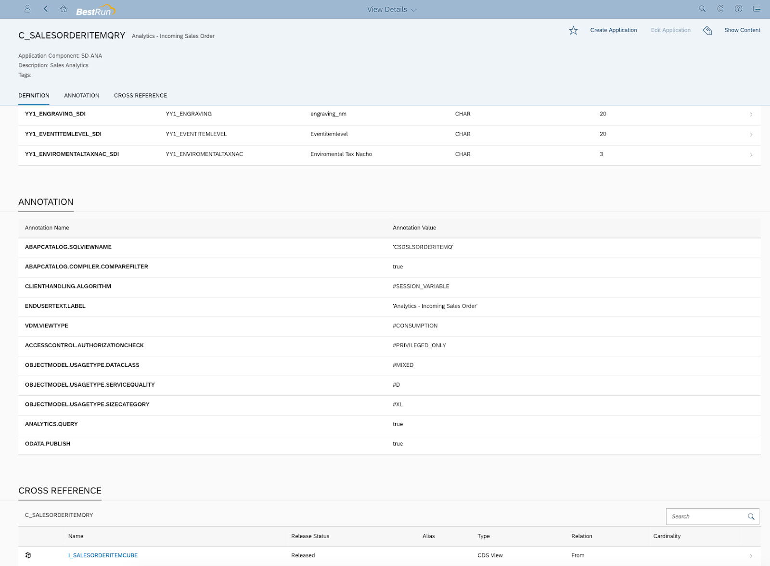Open the user profile icon
770x566 pixels.
27,9
